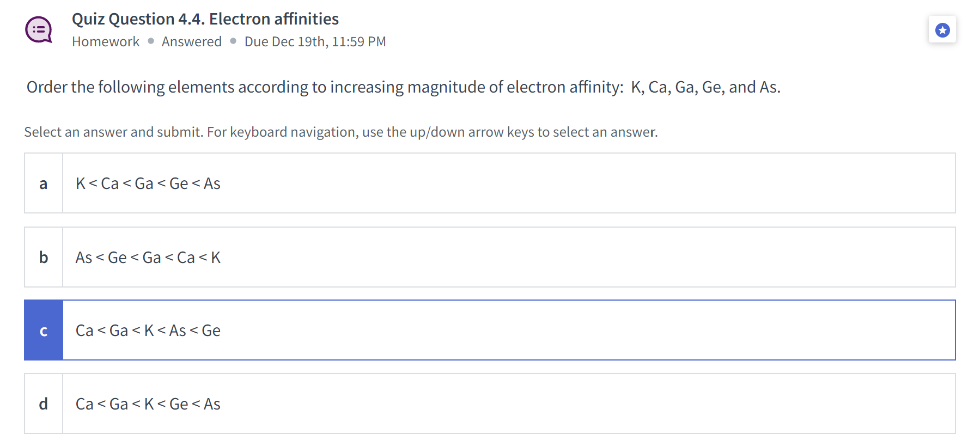The image size is (974, 446).
Task: Click the answer text K < Ca < Ga < Ge < As
Action: pyautogui.click(x=148, y=183)
